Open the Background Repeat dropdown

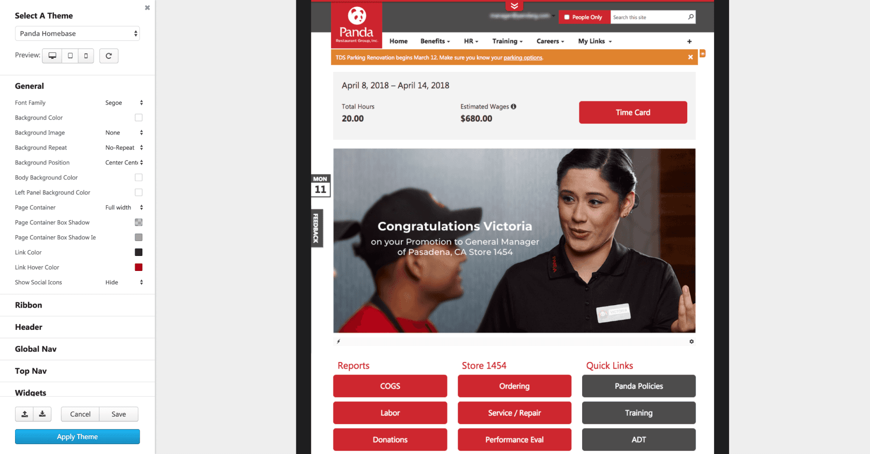(124, 148)
